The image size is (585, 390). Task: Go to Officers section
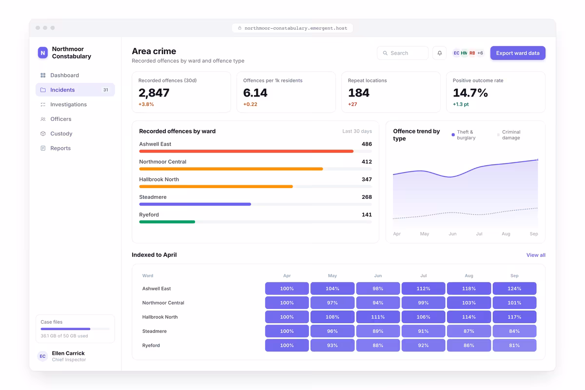(x=75, y=119)
